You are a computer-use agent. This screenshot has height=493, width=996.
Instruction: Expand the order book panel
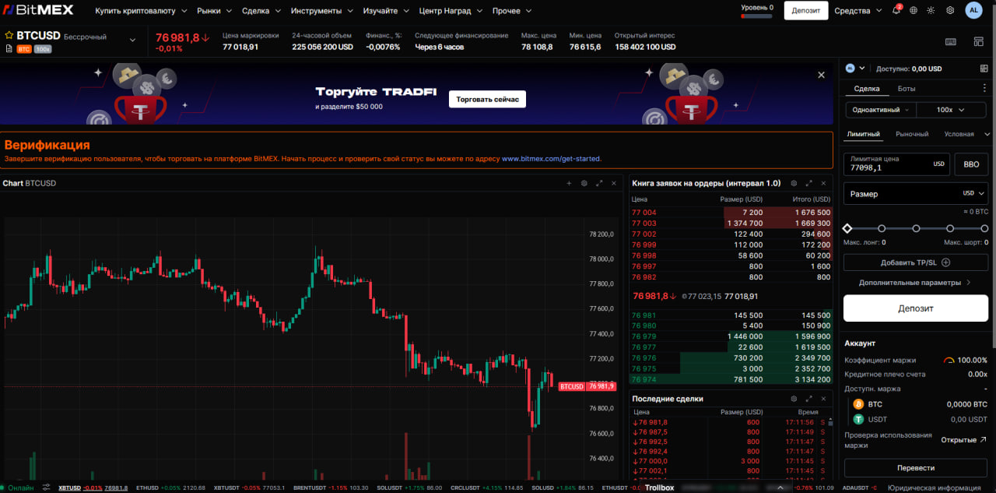809,183
